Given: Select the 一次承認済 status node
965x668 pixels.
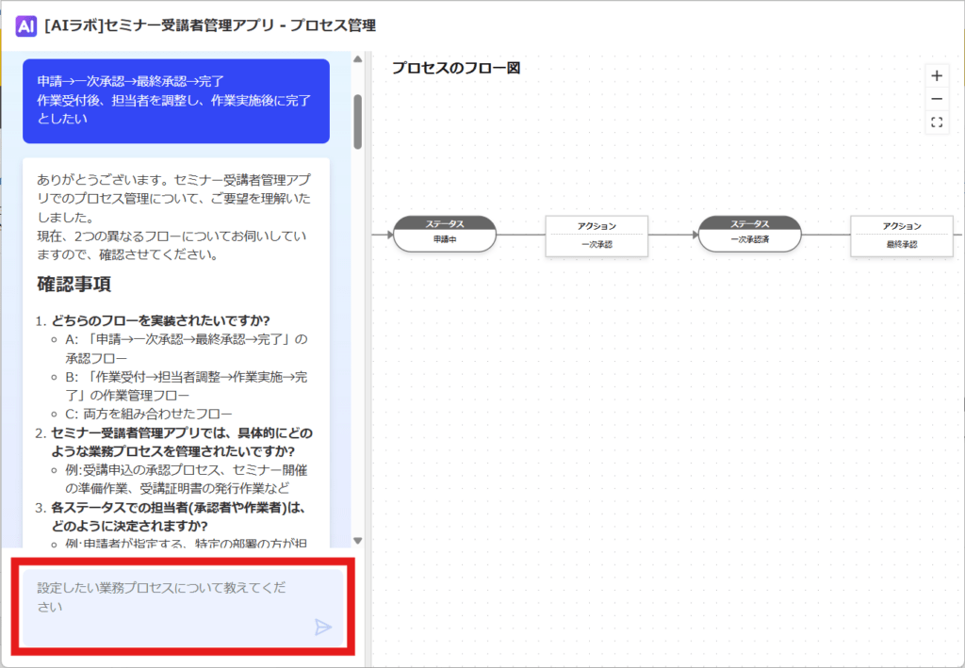Looking at the screenshot, I should click(748, 236).
